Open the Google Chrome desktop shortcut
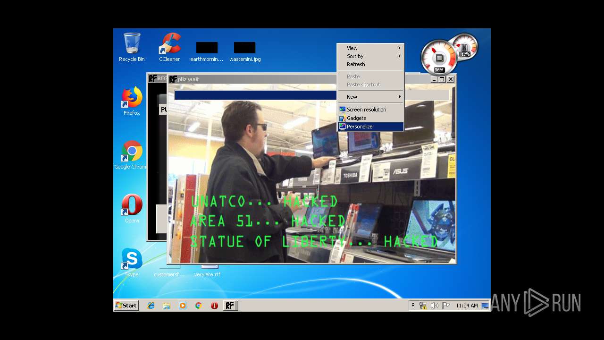 pos(131,154)
